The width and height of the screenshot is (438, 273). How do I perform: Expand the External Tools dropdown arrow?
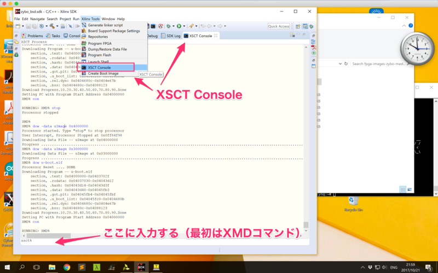pyautogui.click(x=196, y=26)
